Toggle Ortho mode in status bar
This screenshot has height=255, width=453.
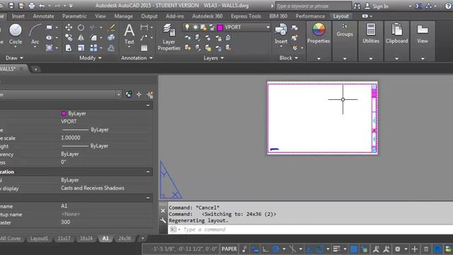pos(265,249)
